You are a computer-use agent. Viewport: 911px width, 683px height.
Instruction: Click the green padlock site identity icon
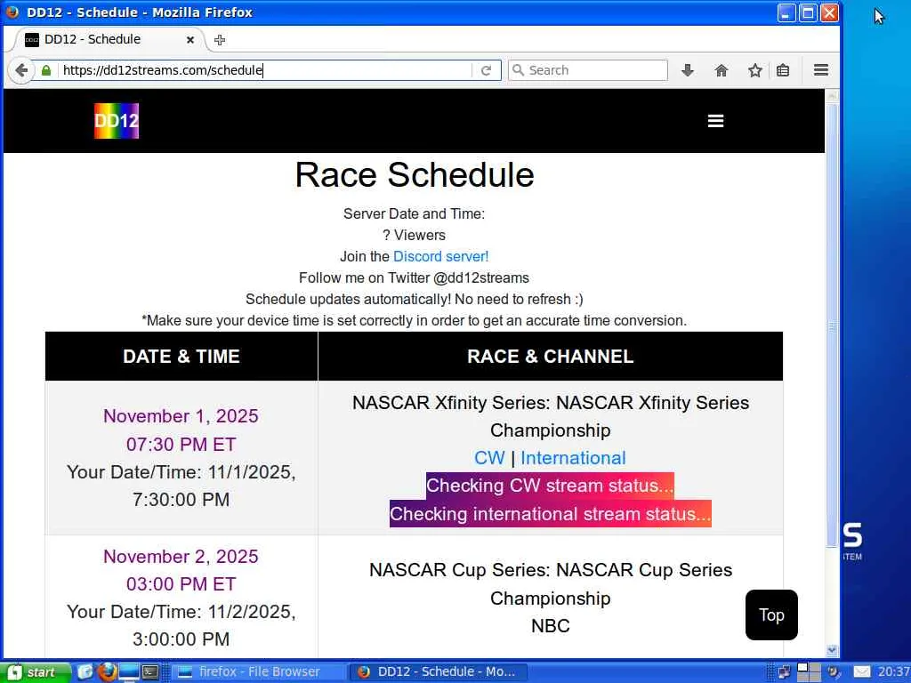pyautogui.click(x=46, y=70)
